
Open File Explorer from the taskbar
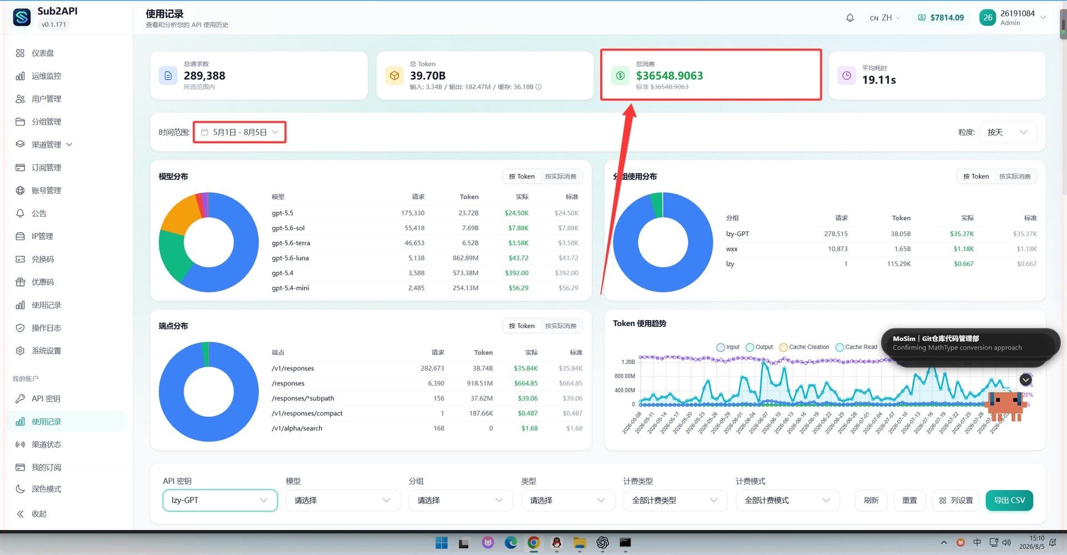click(580, 543)
